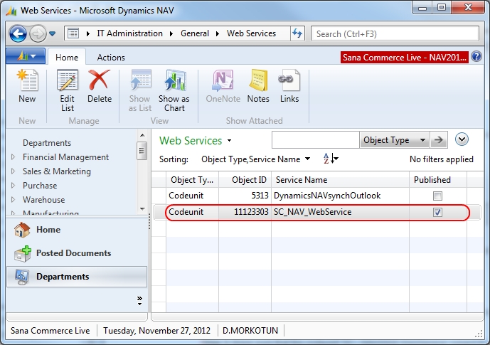
Task: Click the Show as List button
Action: [x=140, y=90]
